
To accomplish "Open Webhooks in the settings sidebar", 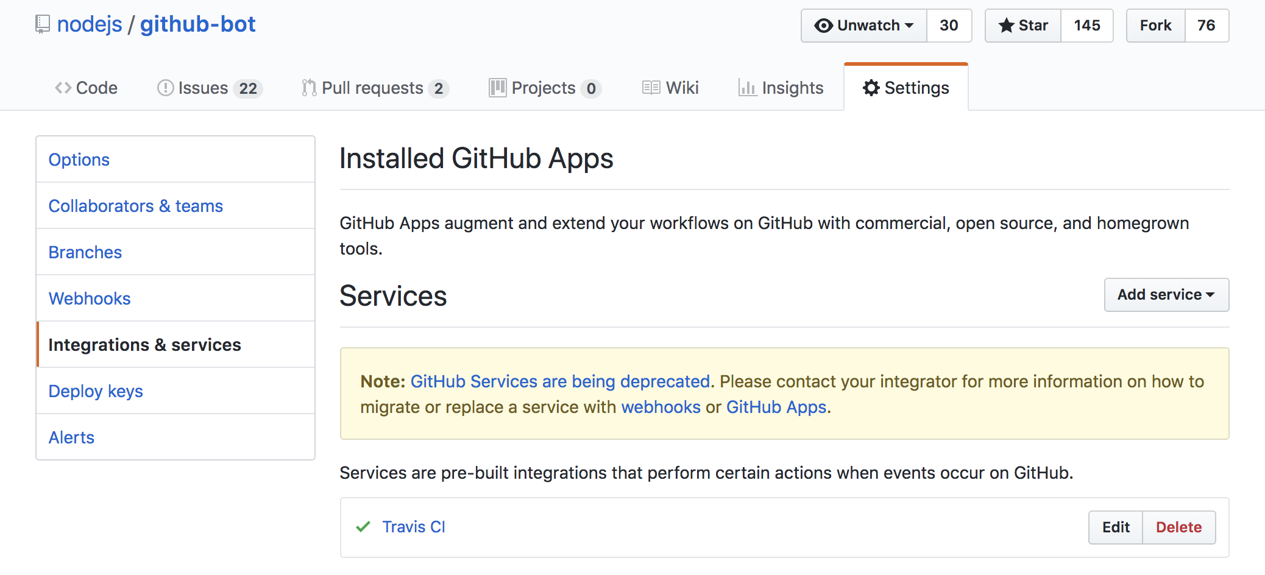I will tap(90, 298).
